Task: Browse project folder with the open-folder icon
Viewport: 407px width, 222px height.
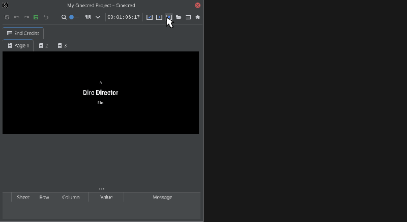Action: click(x=179, y=17)
